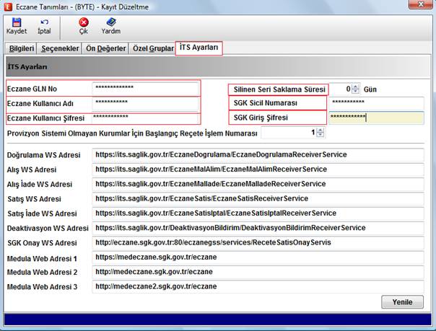
Task: Edit the SGK Onay WS Adresi field
Action: [258, 243]
